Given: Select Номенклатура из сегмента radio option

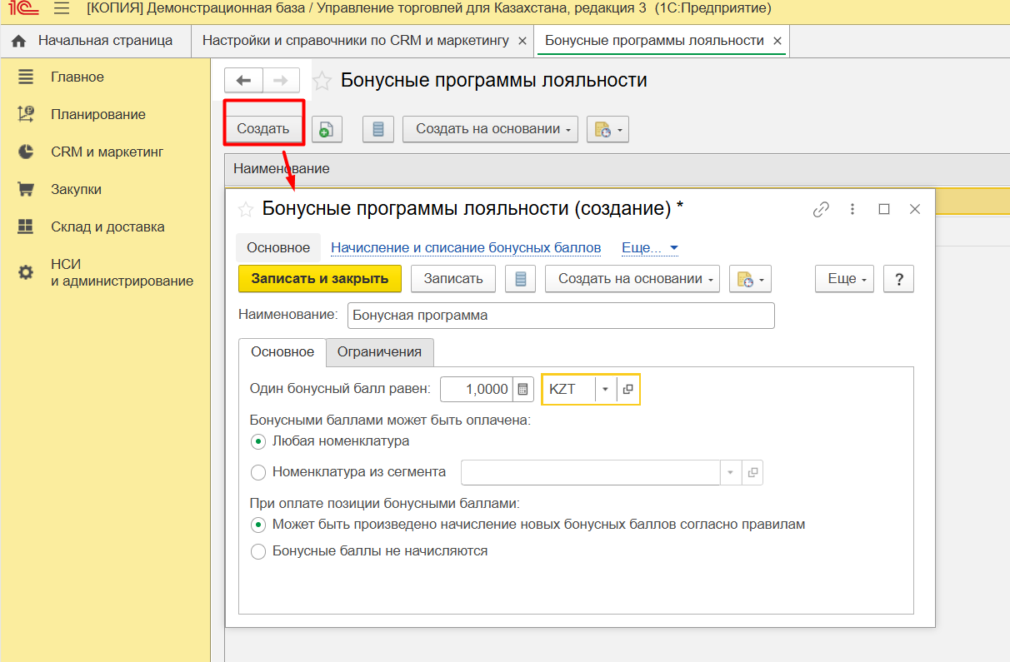Looking at the screenshot, I should click(x=258, y=472).
